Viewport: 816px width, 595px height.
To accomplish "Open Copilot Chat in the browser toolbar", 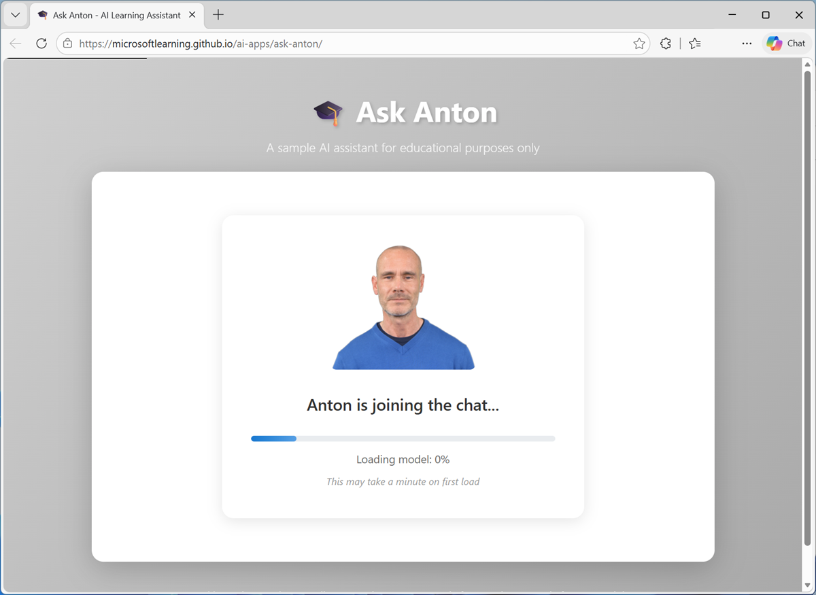I will point(786,43).
